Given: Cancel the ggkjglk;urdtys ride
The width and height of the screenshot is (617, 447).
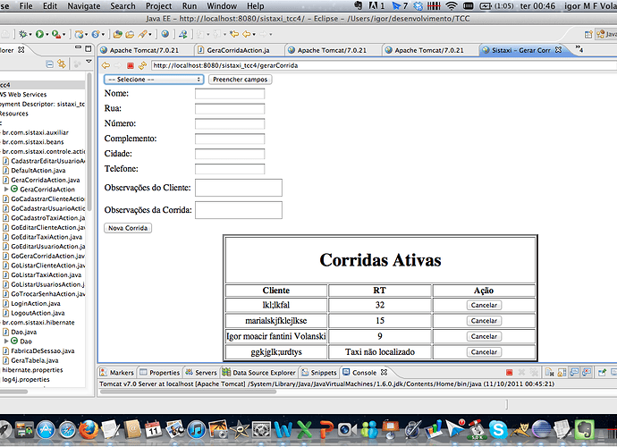Looking at the screenshot, I should coord(484,352).
